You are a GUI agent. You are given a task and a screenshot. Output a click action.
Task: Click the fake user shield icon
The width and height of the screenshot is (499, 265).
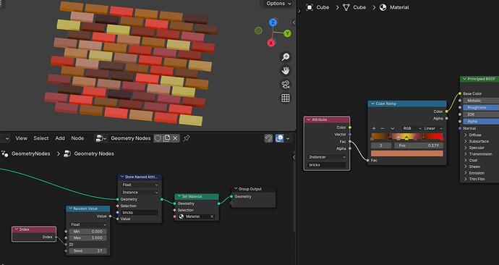pyautogui.click(x=158, y=138)
